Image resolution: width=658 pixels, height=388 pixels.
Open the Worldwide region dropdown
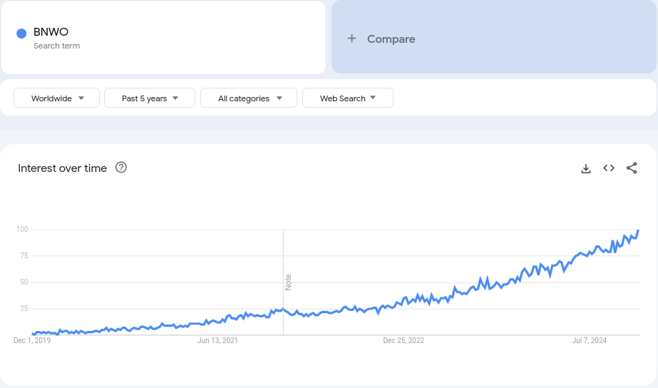(x=56, y=98)
